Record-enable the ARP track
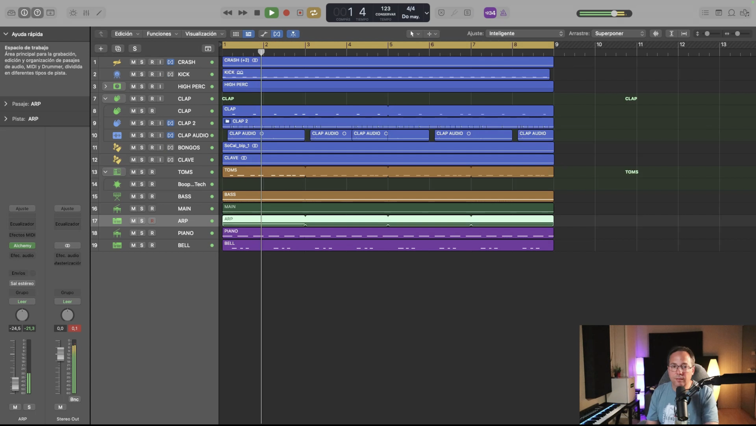The width and height of the screenshot is (756, 426). pos(152,221)
